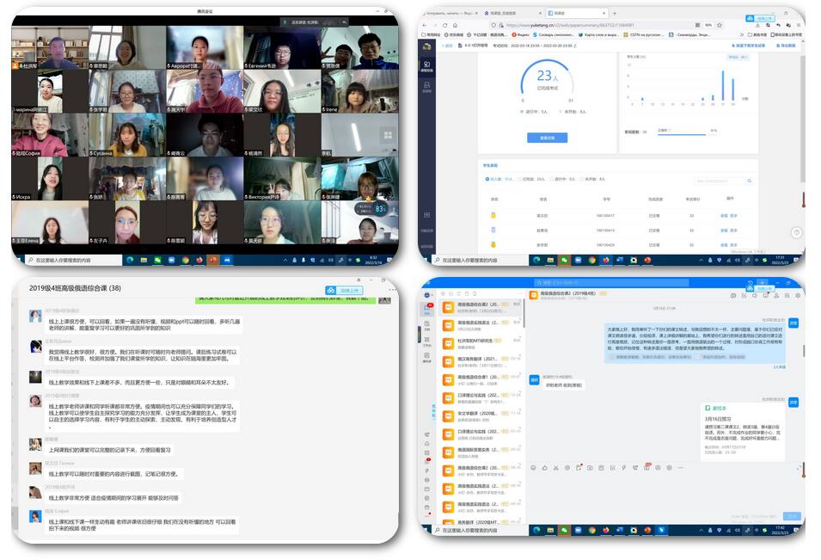Open the Contacts icon in the messenger left sidebar
821x560 pixels.
tap(427, 357)
